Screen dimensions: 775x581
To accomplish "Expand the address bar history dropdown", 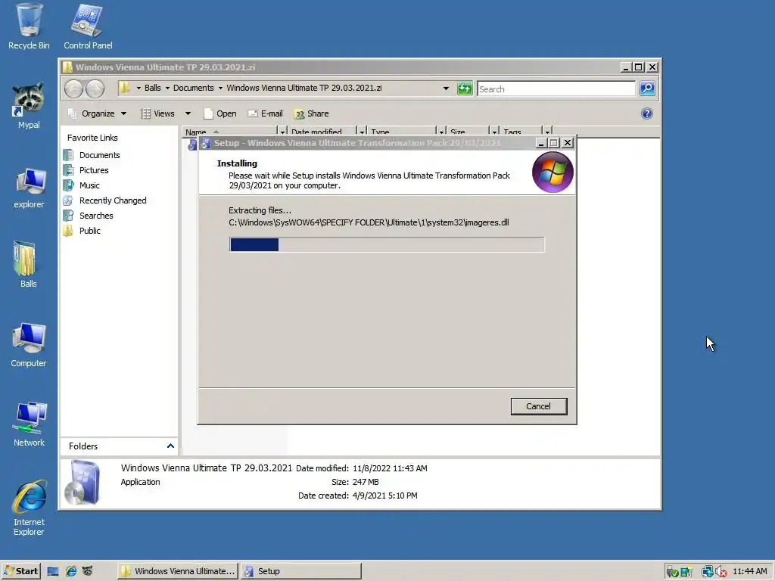I will [446, 89].
